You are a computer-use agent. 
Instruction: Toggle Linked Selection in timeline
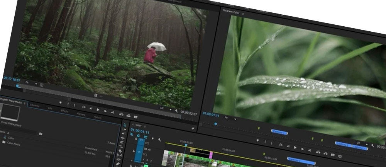[145, 137]
